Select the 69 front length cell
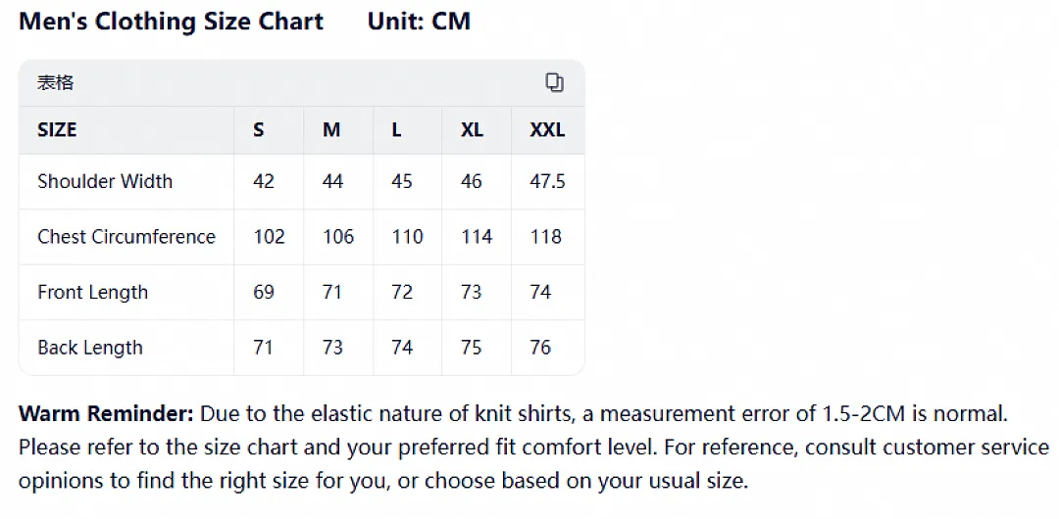The height and width of the screenshot is (519, 1059). tap(264, 292)
